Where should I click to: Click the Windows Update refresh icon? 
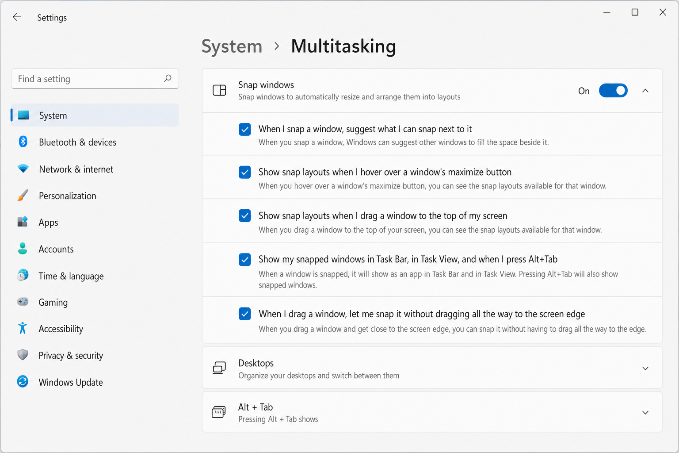23,381
